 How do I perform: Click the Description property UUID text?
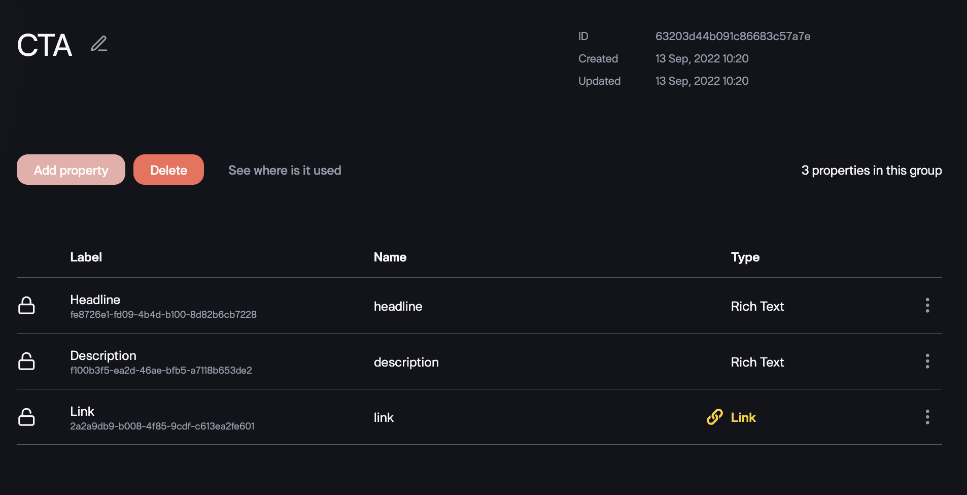coord(161,371)
